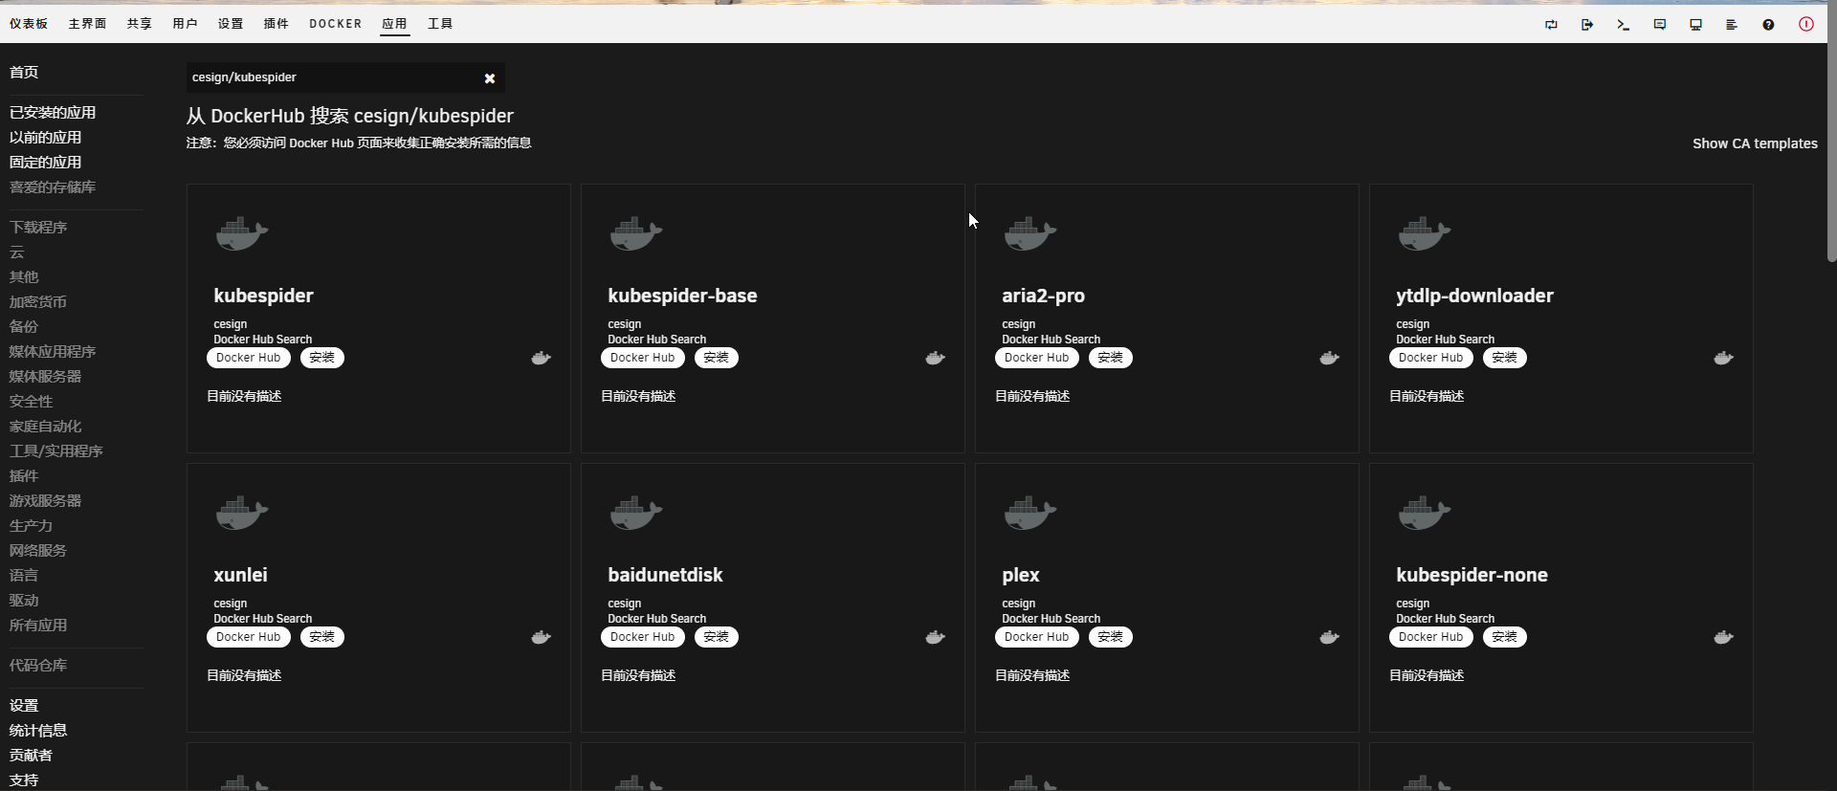Open the feedback speech-bubble icon
The image size is (1837, 791).
(x=1659, y=25)
